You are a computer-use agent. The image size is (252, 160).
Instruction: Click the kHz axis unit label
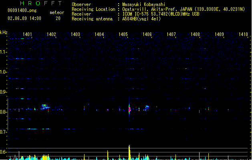[x=4, y=32]
